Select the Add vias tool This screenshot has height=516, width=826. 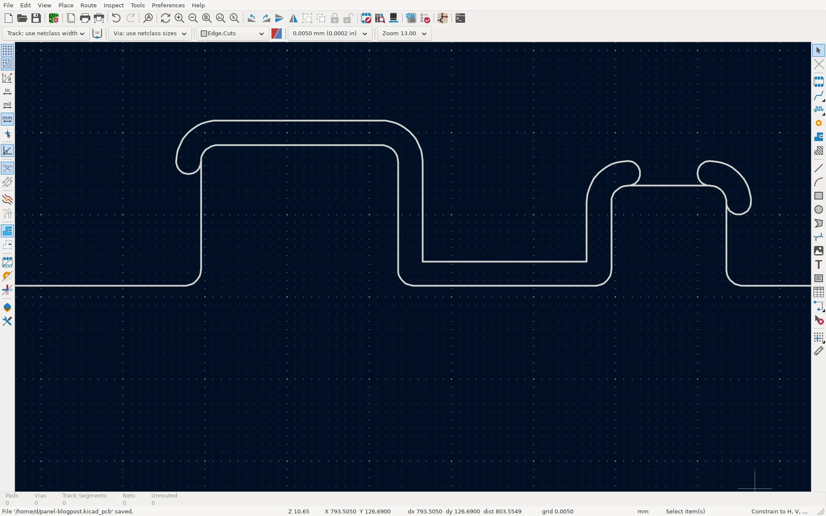click(819, 123)
